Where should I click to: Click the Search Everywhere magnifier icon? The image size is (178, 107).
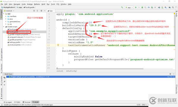click(x=173, y=7)
